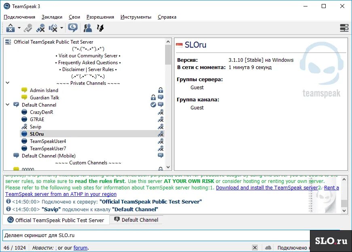The width and height of the screenshot is (352, 252).
Task: Click the chat message input field
Action: pyautogui.click(x=156, y=235)
